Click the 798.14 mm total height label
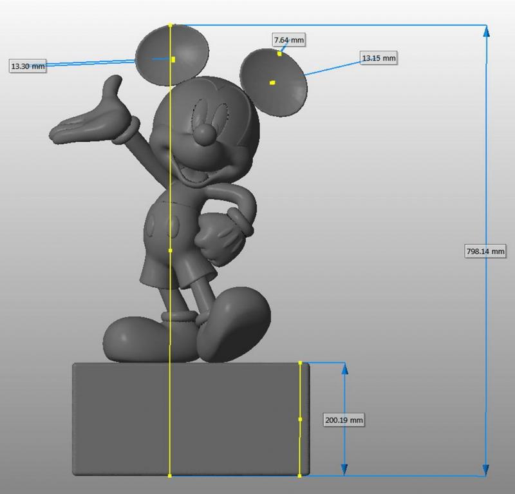This screenshot has width=515, height=494. [x=485, y=251]
